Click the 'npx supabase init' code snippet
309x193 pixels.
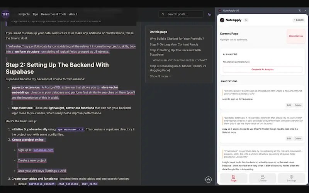click(70, 129)
